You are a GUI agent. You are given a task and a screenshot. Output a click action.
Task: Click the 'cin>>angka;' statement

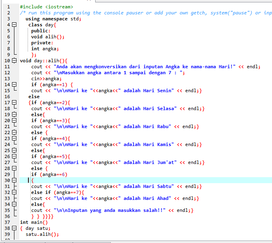[x=46, y=79]
